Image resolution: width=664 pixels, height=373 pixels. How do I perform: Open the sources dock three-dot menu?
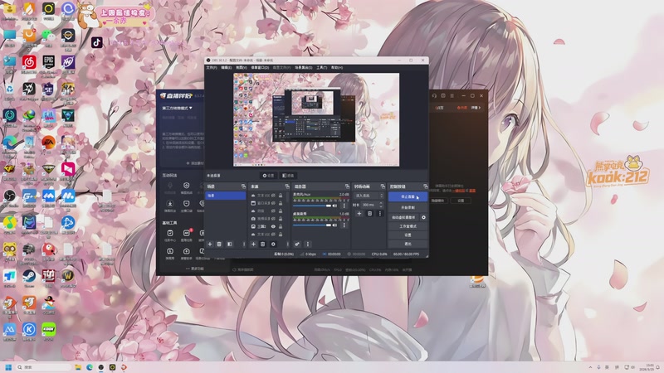tap(287, 244)
